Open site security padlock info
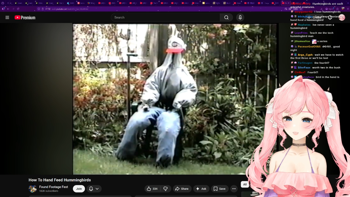The height and width of the screenshot is (197, 350). 43,9
